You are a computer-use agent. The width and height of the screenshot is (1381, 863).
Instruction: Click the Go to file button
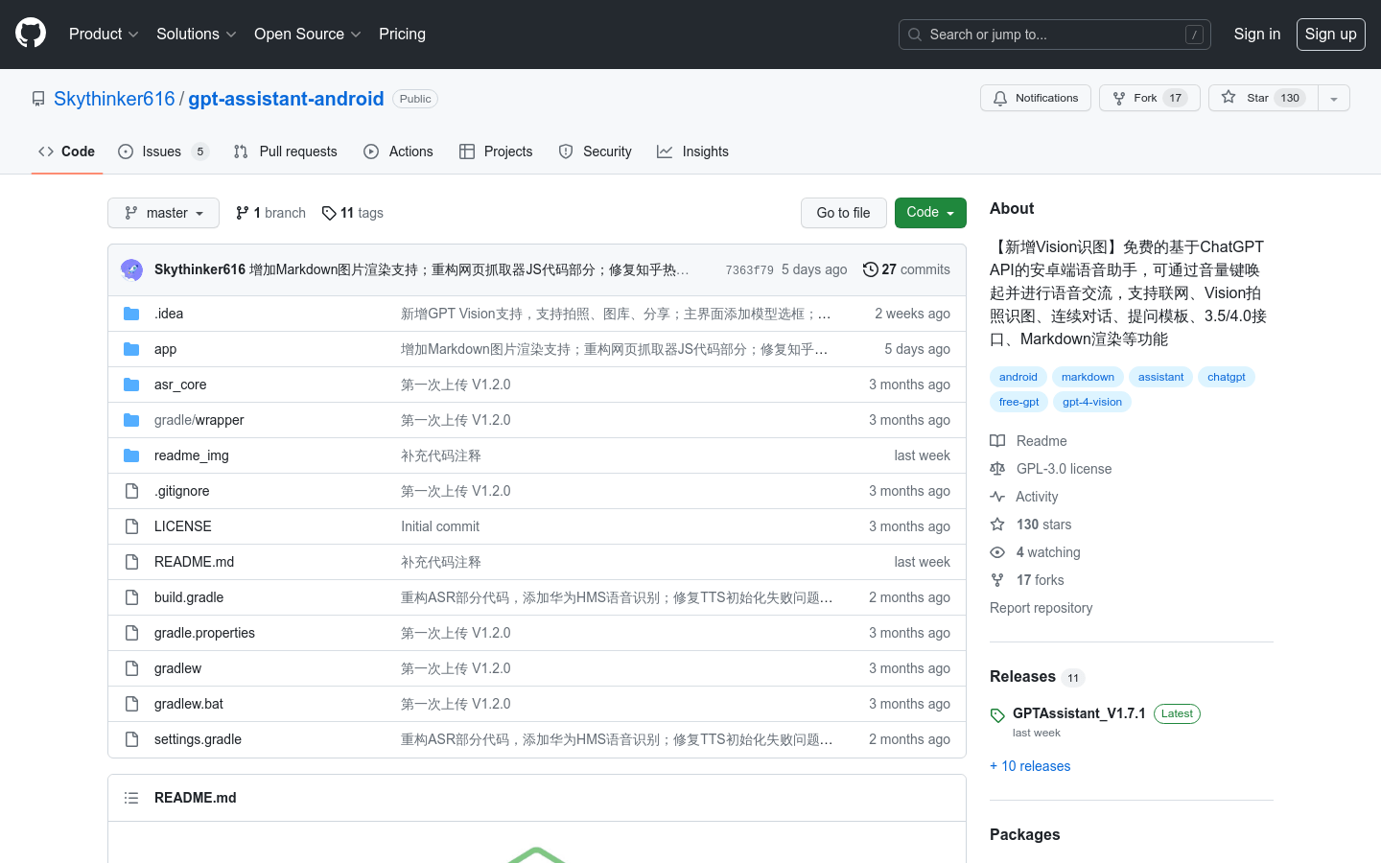843,212
